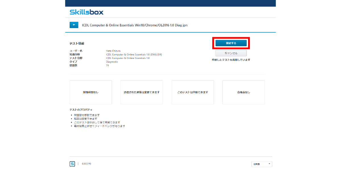341x170 pixels.
Task: Click the bullet 解答は変更できます
Action: tap(85, 119)
